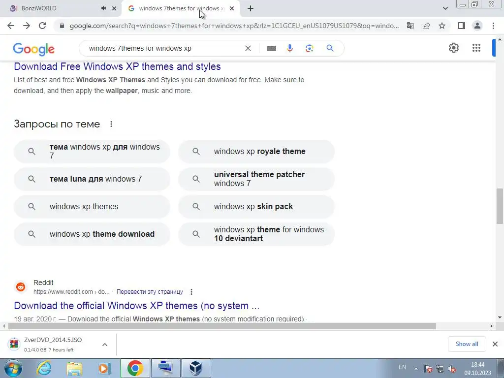Open the on-screen keyboard taskbar icon
Viewport: 504px width, 378px height.
[x=165, y=368]
